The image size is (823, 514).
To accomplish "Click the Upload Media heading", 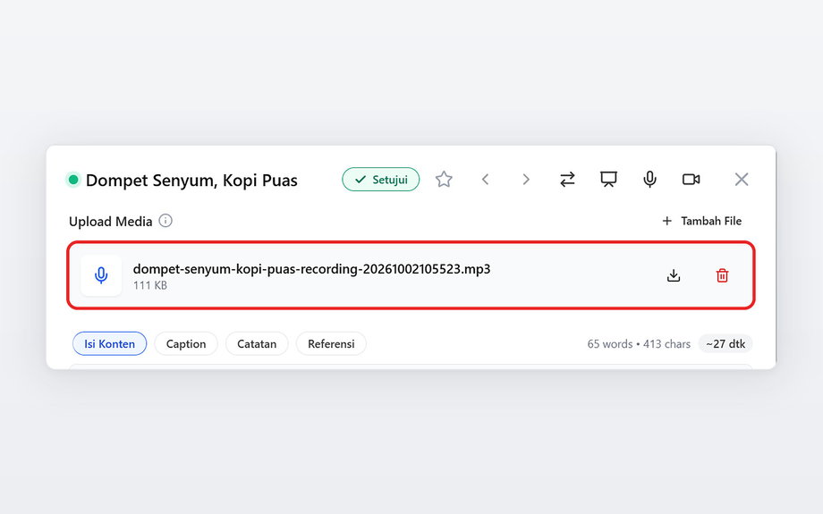I will [110, 222].
